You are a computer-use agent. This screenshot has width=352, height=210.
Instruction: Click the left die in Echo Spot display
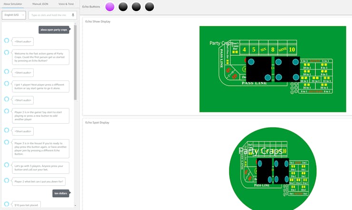click(264, 171)
